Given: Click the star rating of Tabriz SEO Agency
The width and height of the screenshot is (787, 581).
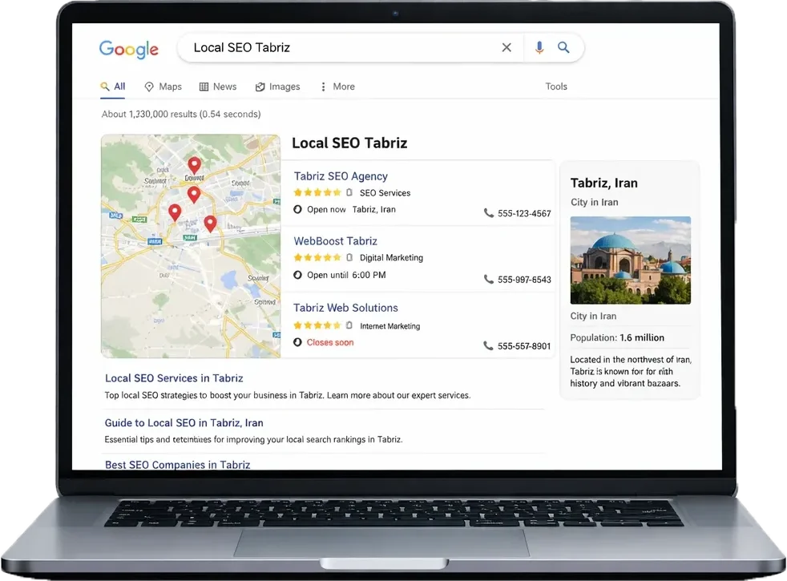Looking at the screenshot, I should tap(317, 192).
